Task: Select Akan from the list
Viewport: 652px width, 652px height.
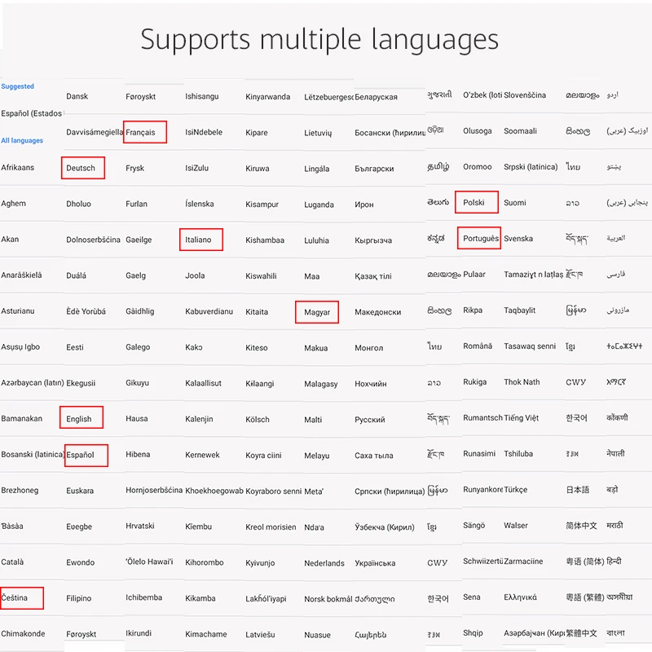Action: click(x=10, y=239)
